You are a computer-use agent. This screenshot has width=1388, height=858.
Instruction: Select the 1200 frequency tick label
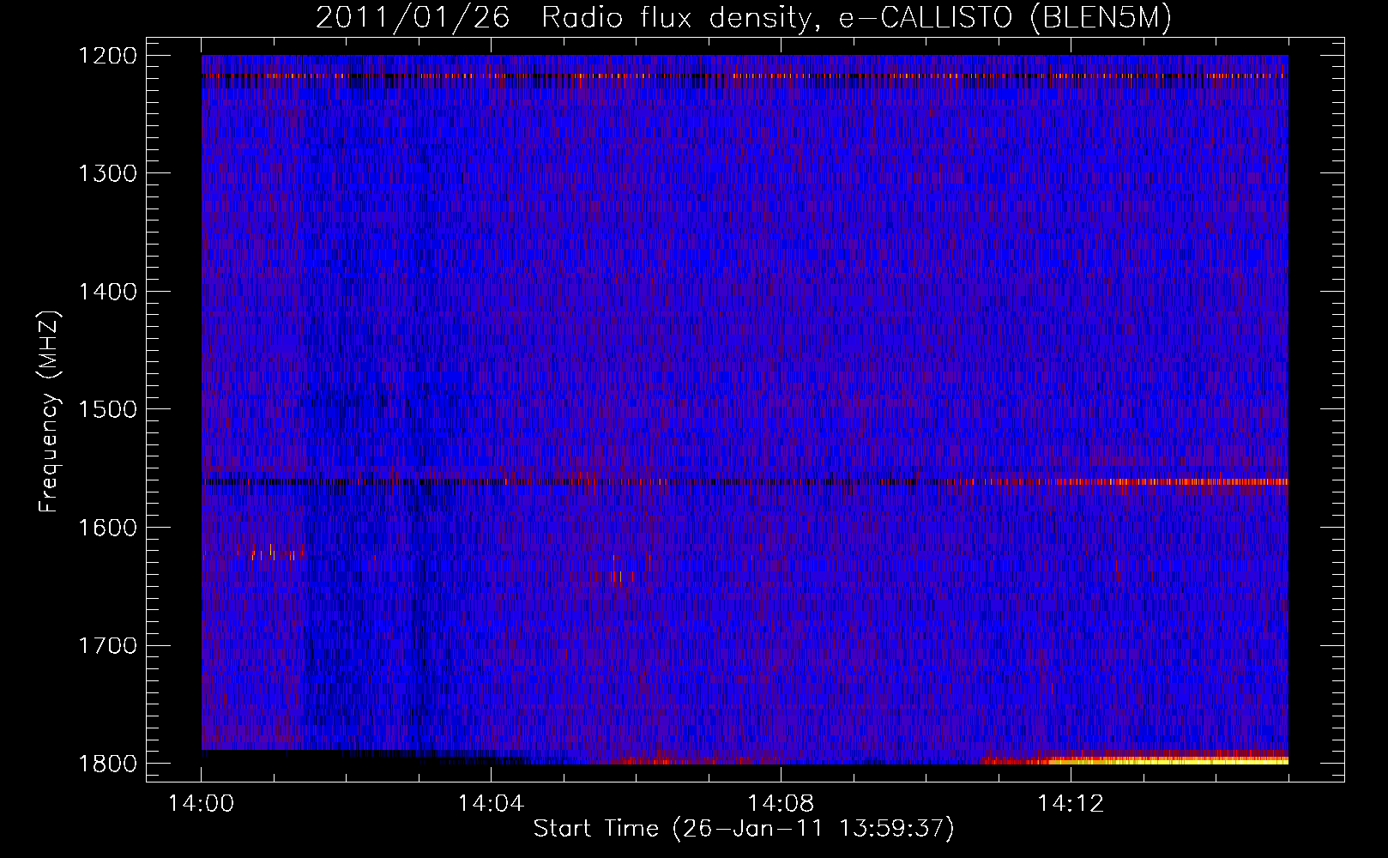(x=107, y=56)
